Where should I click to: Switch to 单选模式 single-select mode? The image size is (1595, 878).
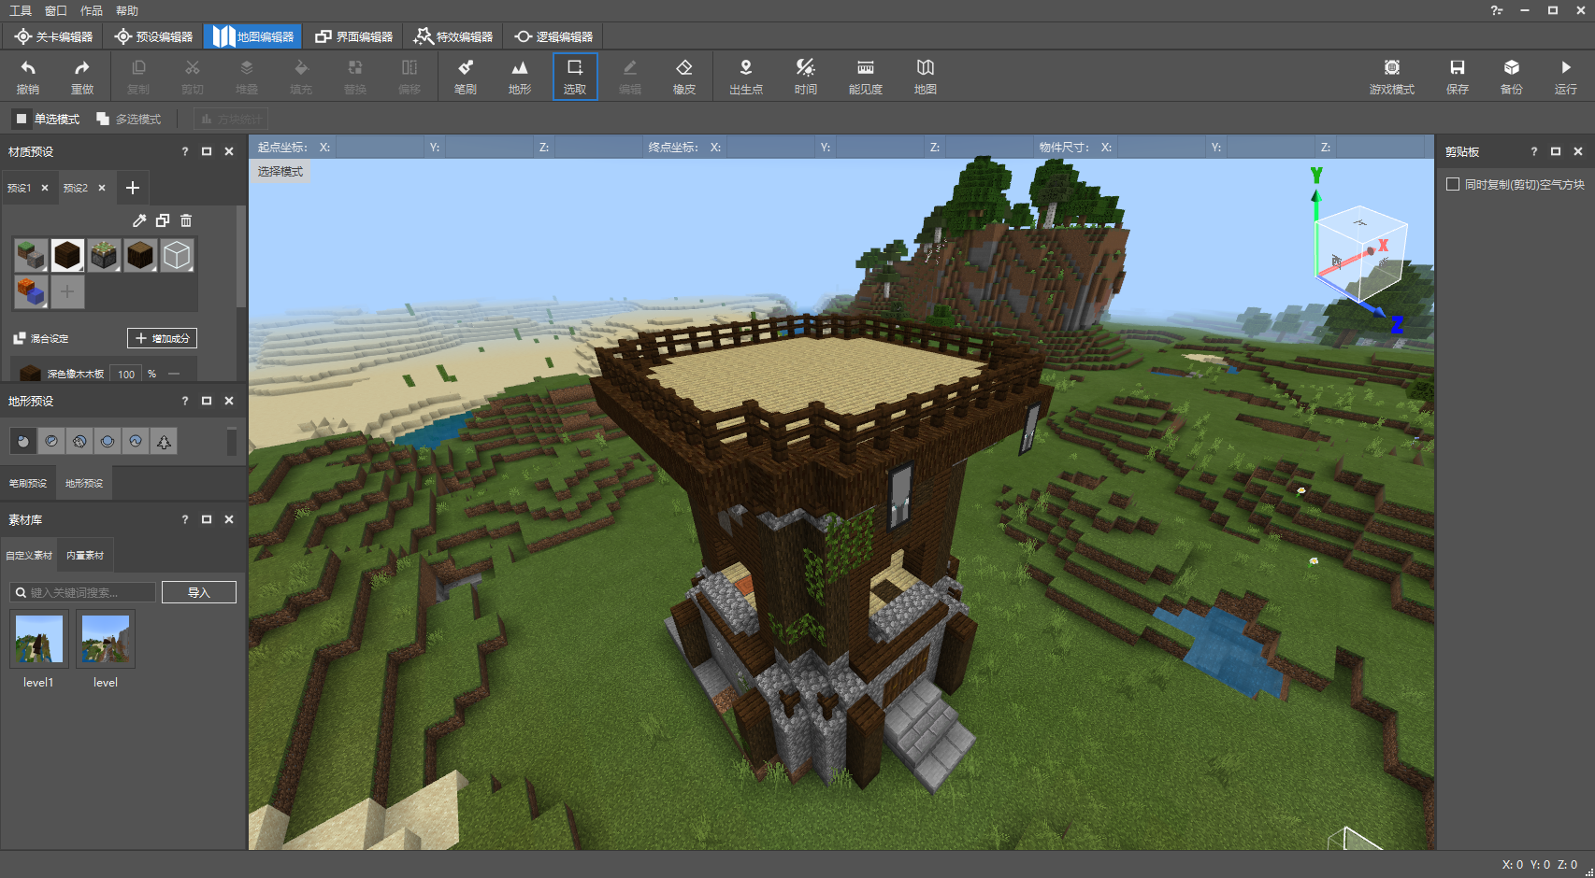coord(47,119)
